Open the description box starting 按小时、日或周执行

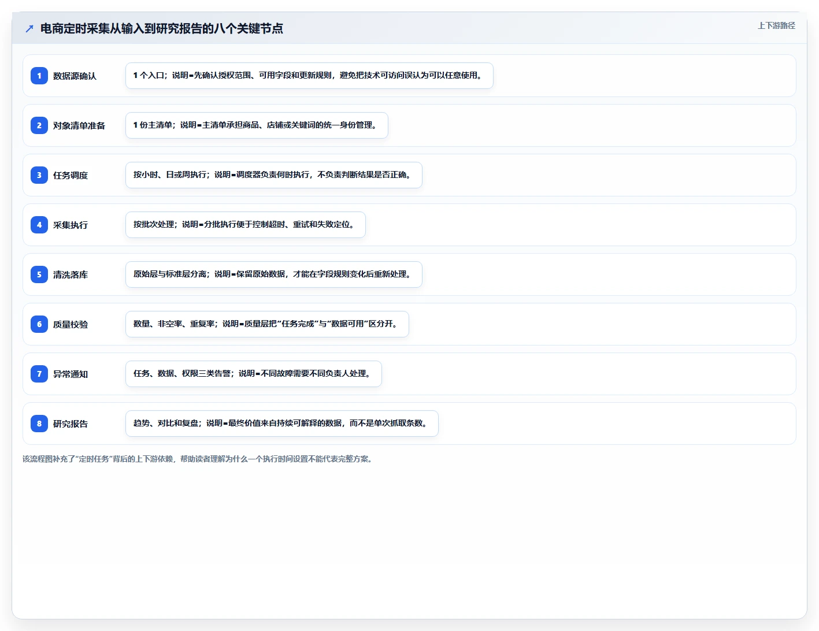(x=274, y=175)
